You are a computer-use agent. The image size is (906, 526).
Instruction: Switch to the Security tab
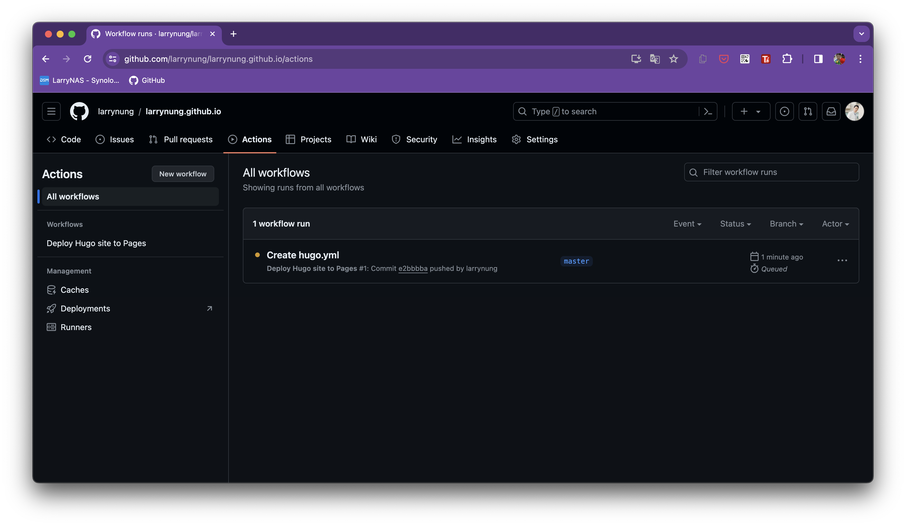click(x=414, y=139)
